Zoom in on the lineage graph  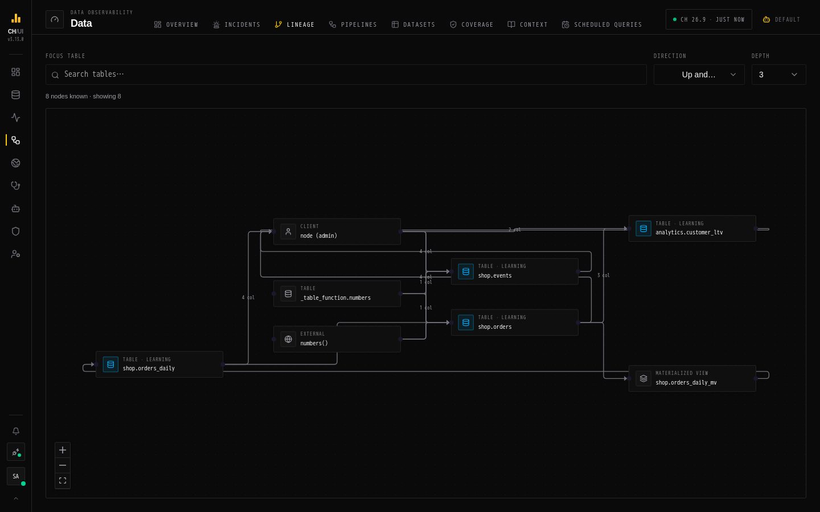tap(63, 450)
